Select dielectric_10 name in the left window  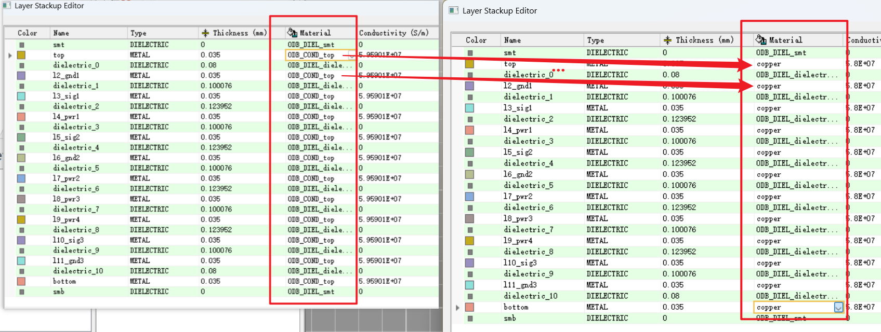[77, 271]
